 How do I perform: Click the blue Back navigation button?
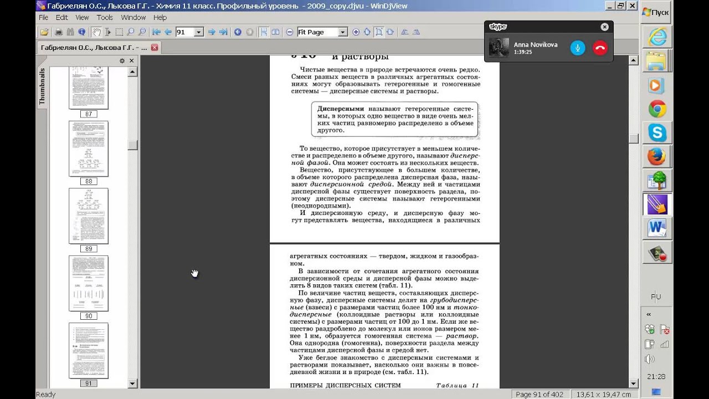238,32
